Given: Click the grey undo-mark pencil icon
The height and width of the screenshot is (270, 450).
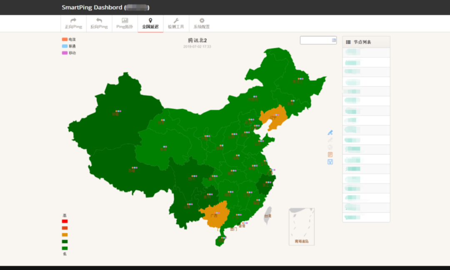Looking at the screenshot, I should pyautogui.click(x=330, y=140).
